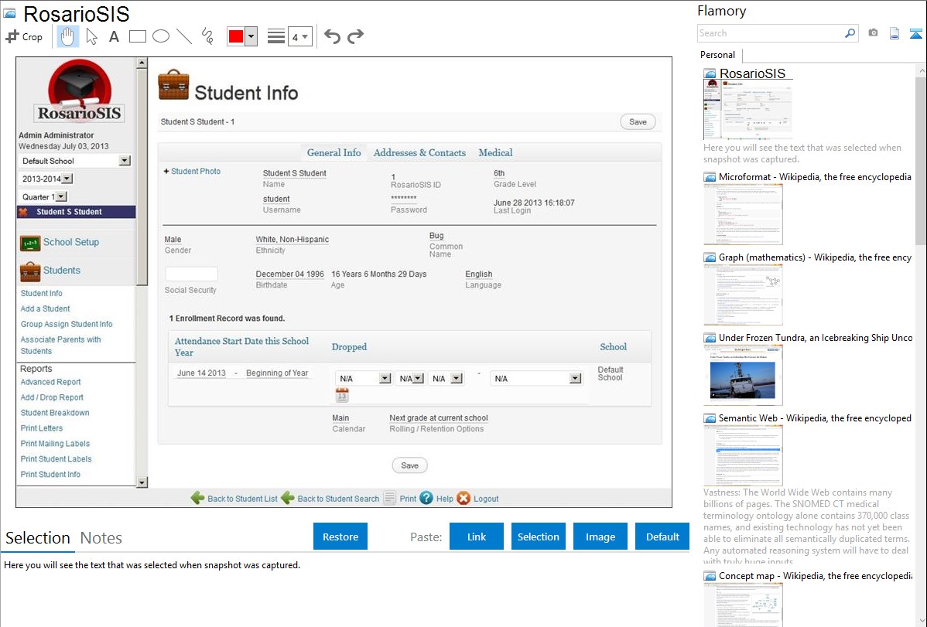This screenshot has height=627, width=927.
Task: Pick the rectangle shape tool
Action: (x=137, y=36)
